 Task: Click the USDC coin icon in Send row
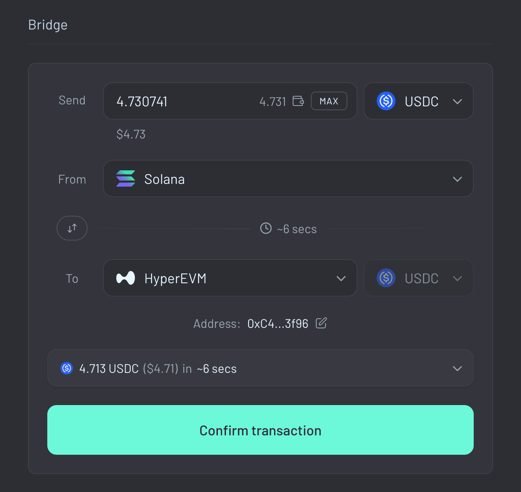point(386,101)
